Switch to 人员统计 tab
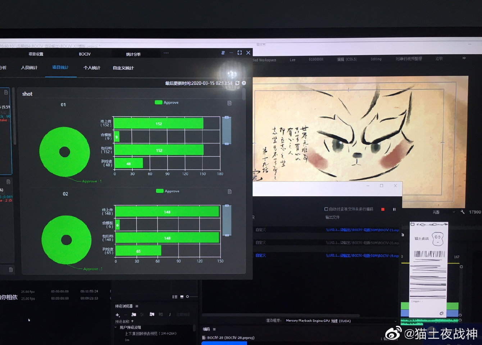Image resolution: width=482 pixels, height=345 pixels. click(x=29, y=68)
